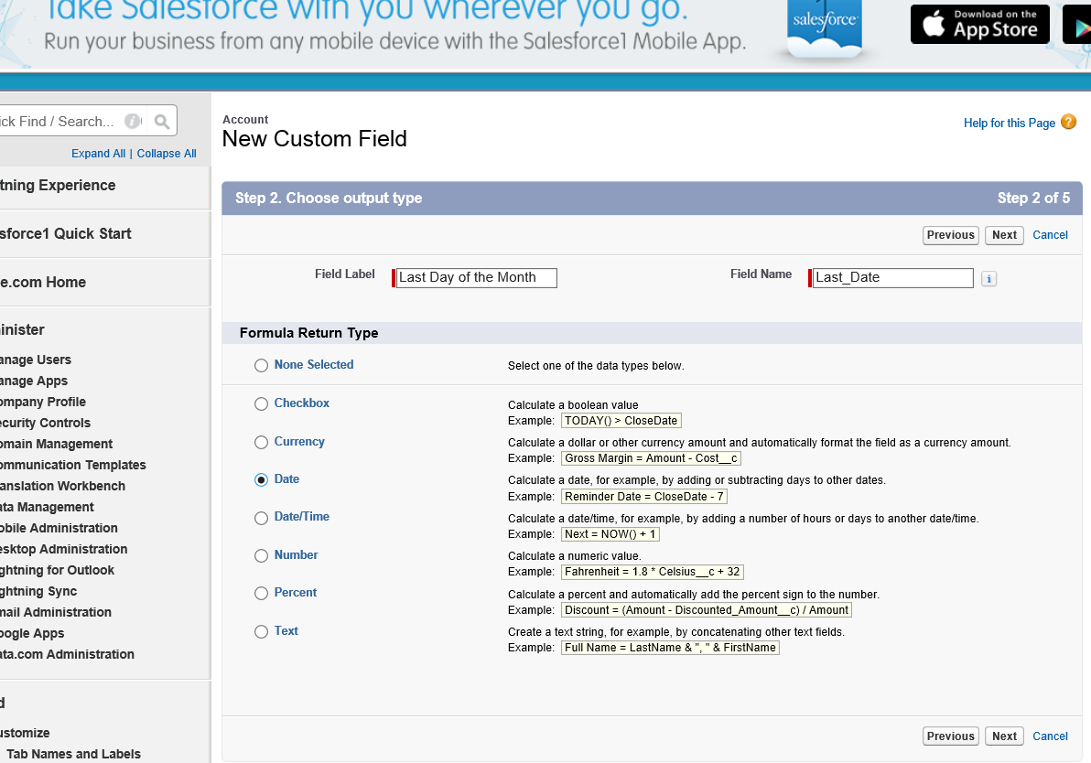1091x763 pixels.
Task: Click the bottom Cancel link
Action: tap(1050, 736)
